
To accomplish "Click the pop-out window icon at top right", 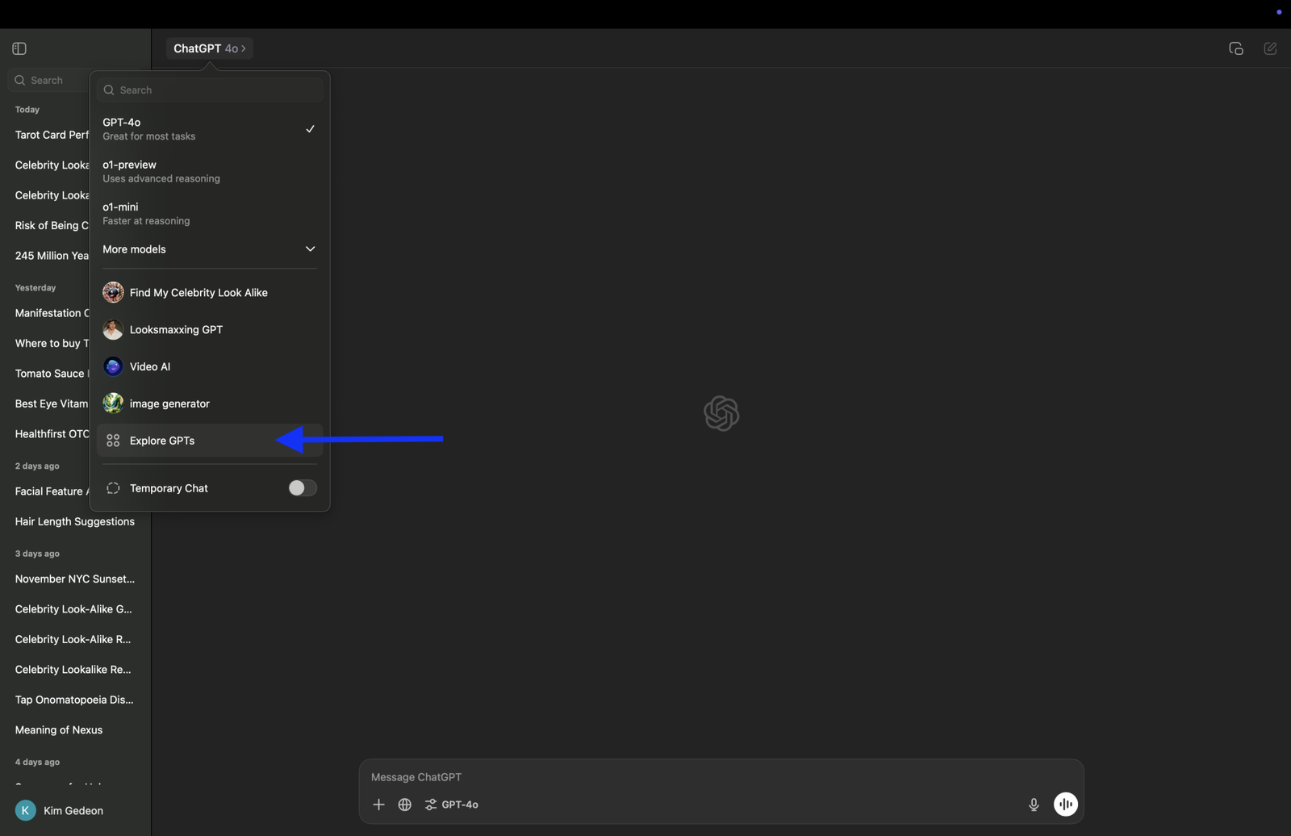I will [x=1236, y=48].
